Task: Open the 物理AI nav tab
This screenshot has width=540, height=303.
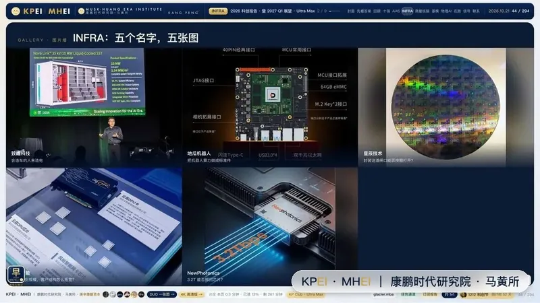Action: click(x=446, y=11)
